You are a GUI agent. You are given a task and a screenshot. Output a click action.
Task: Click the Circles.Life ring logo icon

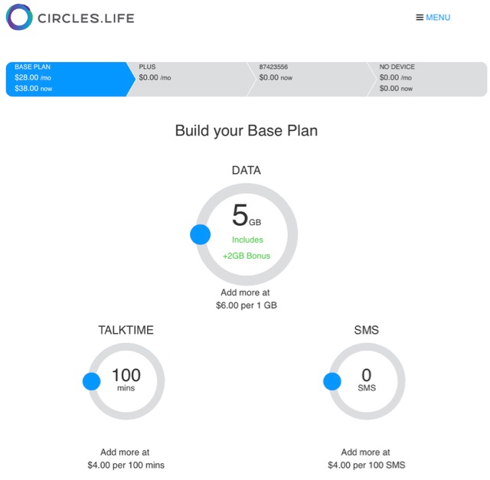tap(19, 17)
